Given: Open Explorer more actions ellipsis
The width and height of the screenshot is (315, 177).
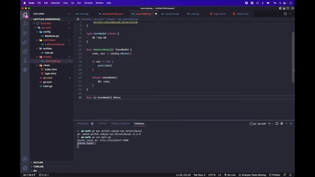Looking at the screenshot, I should point(69,14).
